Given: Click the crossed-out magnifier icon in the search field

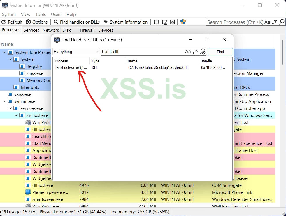Looking at the screenshot, I should click(x=203, y=51).
